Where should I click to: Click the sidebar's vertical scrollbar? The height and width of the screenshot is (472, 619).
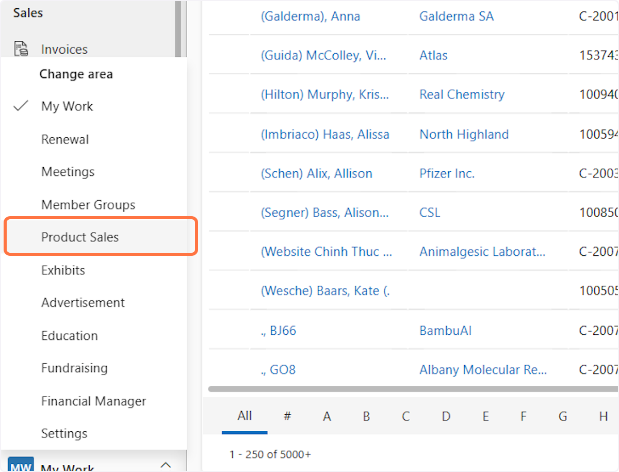tap(178, 28)
